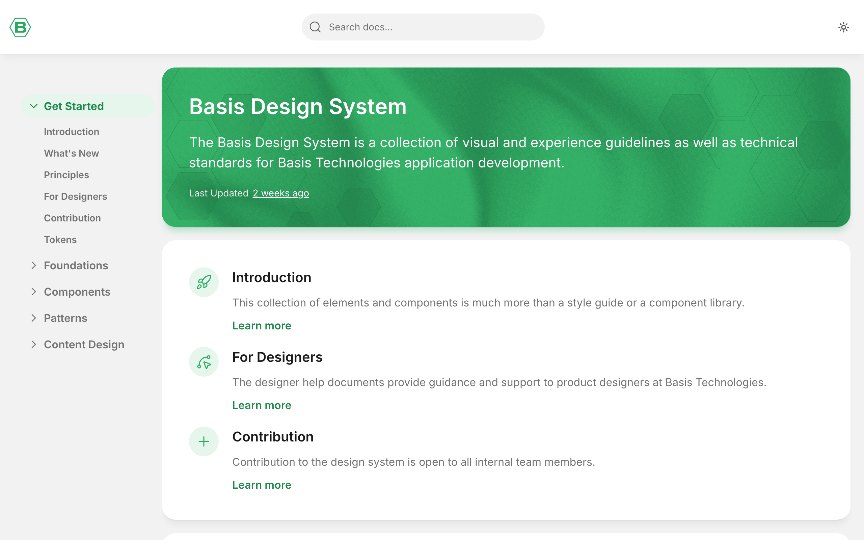Click the Contribution plus icon
This screenshot has height=540, width=864.
(204, 441)
